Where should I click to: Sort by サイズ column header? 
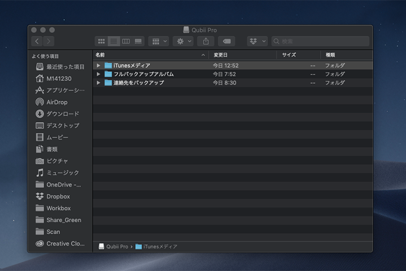(x=299, y=55)
